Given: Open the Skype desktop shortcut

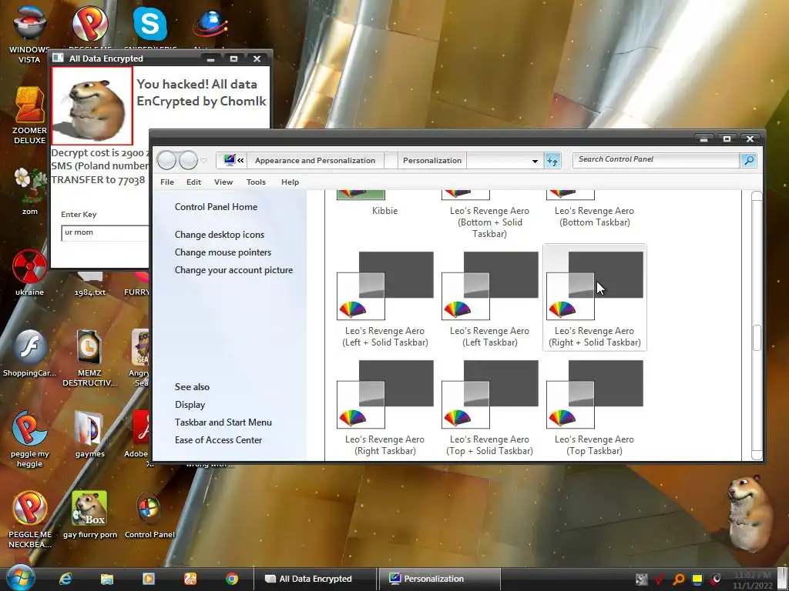Looking at the screenshot, I should tap(150, 25).
